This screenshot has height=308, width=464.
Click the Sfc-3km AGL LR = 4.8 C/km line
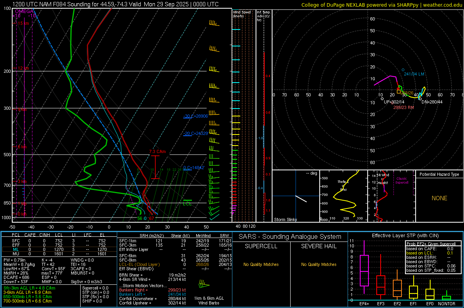(29, 288)
